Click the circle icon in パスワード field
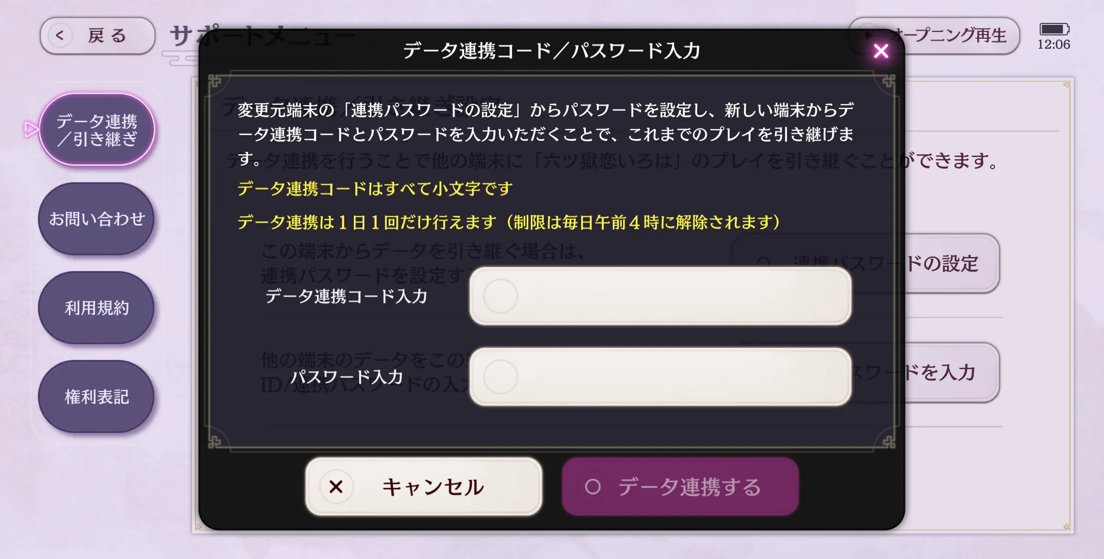Image resolution: width=1104 pixels, height=559 pixels. click(x=500, y=377)
